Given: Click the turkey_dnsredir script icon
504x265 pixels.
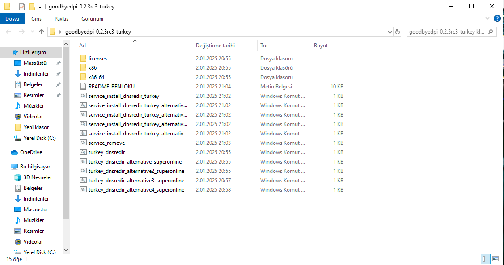Looking at the screenshot, I should 83,152.
